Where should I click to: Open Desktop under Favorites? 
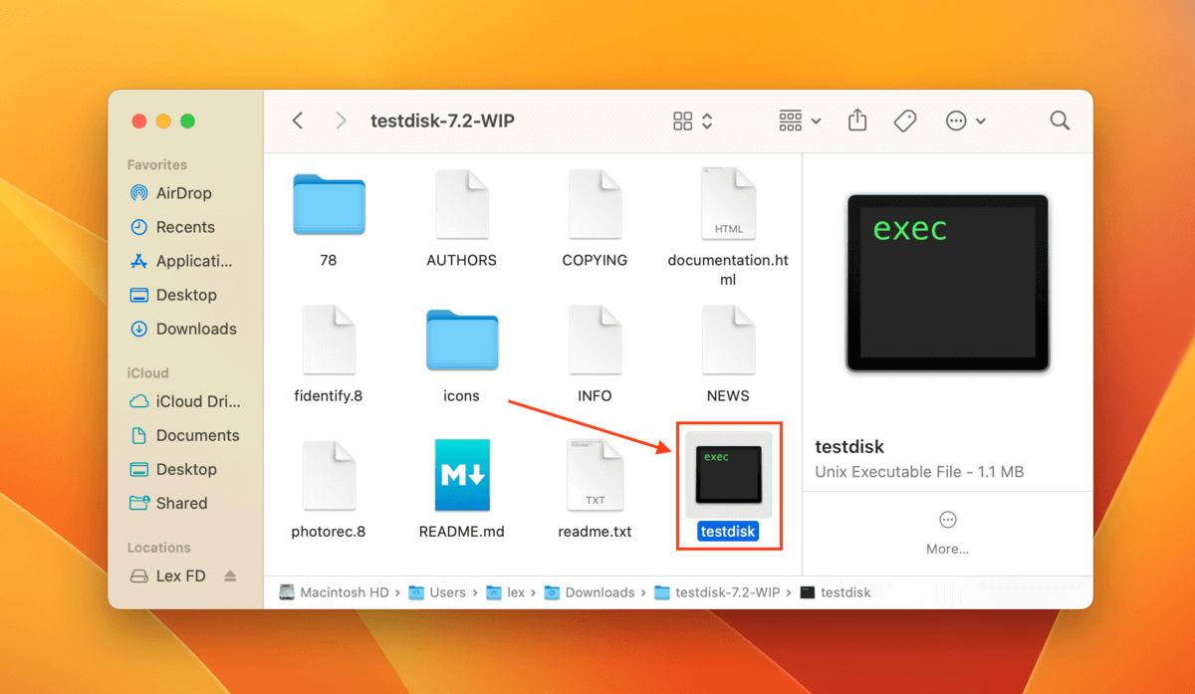point(174,295)
